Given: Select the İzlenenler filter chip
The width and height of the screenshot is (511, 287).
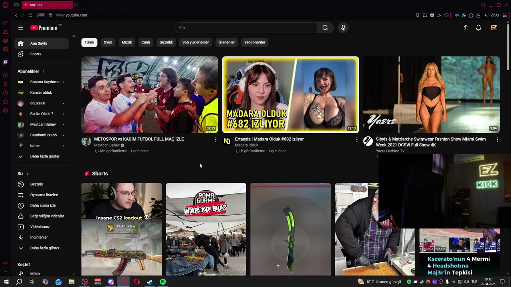Looking at the screenshot, I should 226,42.
